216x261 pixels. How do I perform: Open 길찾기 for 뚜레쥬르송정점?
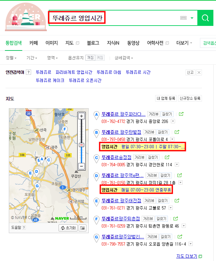153,157
